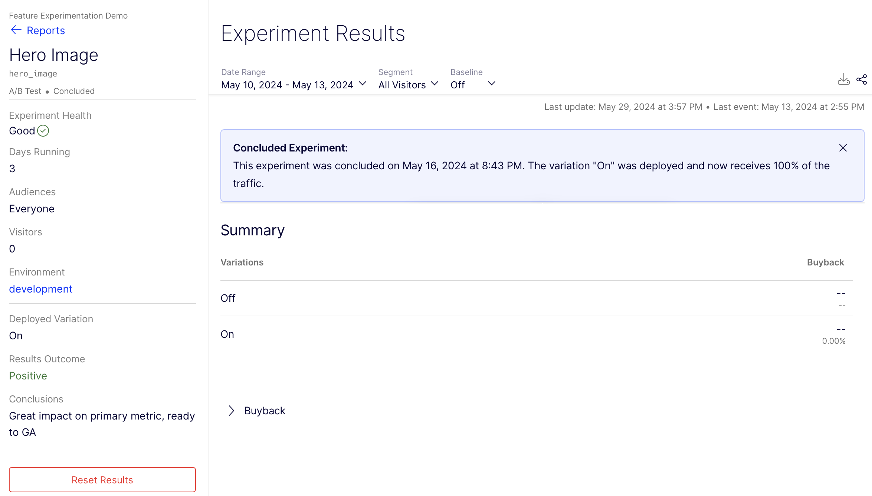Screen dimensions: 872x496
Task: Expand the Buyback metric chevron
Action: [231, 411]
